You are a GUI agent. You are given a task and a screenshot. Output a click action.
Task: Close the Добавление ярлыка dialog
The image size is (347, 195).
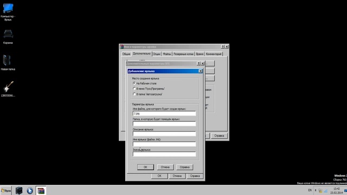[x=200, y=71]
